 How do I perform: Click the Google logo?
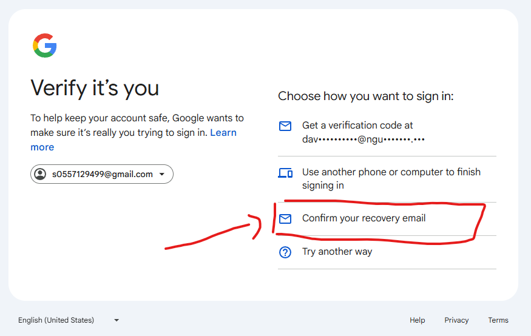(45, 45)
